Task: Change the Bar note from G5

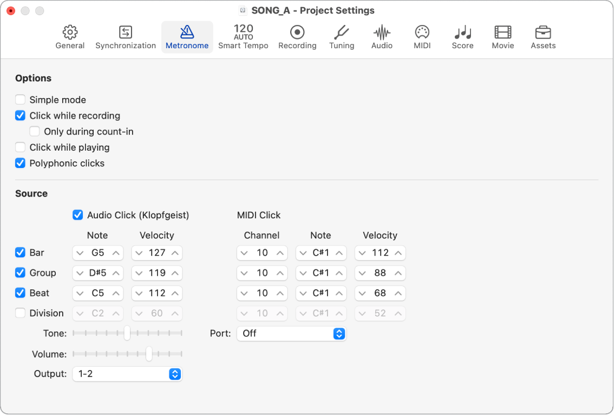Action: [97, 252]
